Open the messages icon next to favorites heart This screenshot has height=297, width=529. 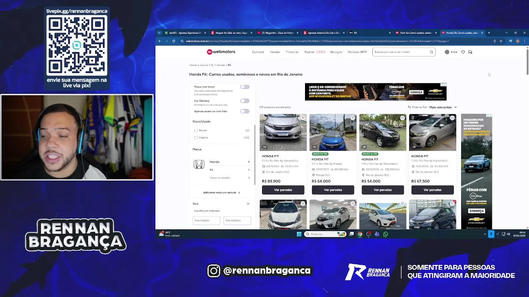pyautogui.click(x=470, y=52)
